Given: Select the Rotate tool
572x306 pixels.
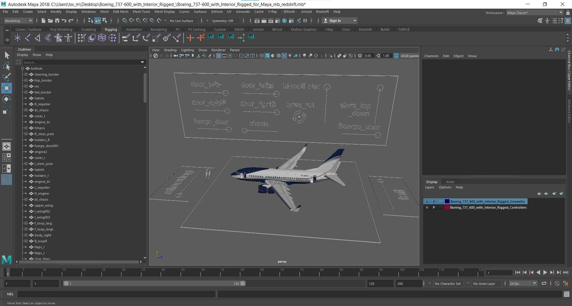Looking at the screenshot, I should 6,99.
